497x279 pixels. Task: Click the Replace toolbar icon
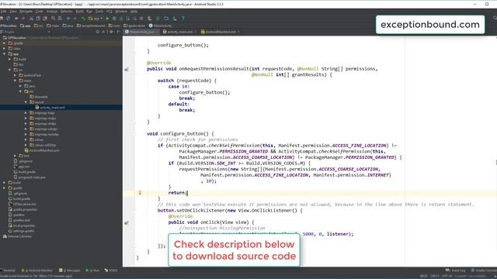[60, 19]
